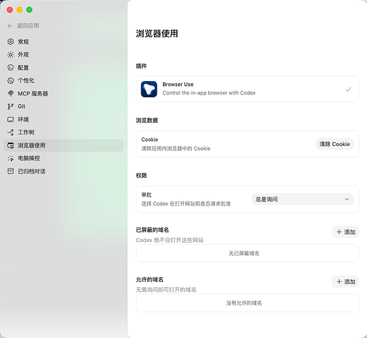Click the Git branch icon
The image size is (367, 338).
point(11,107)
